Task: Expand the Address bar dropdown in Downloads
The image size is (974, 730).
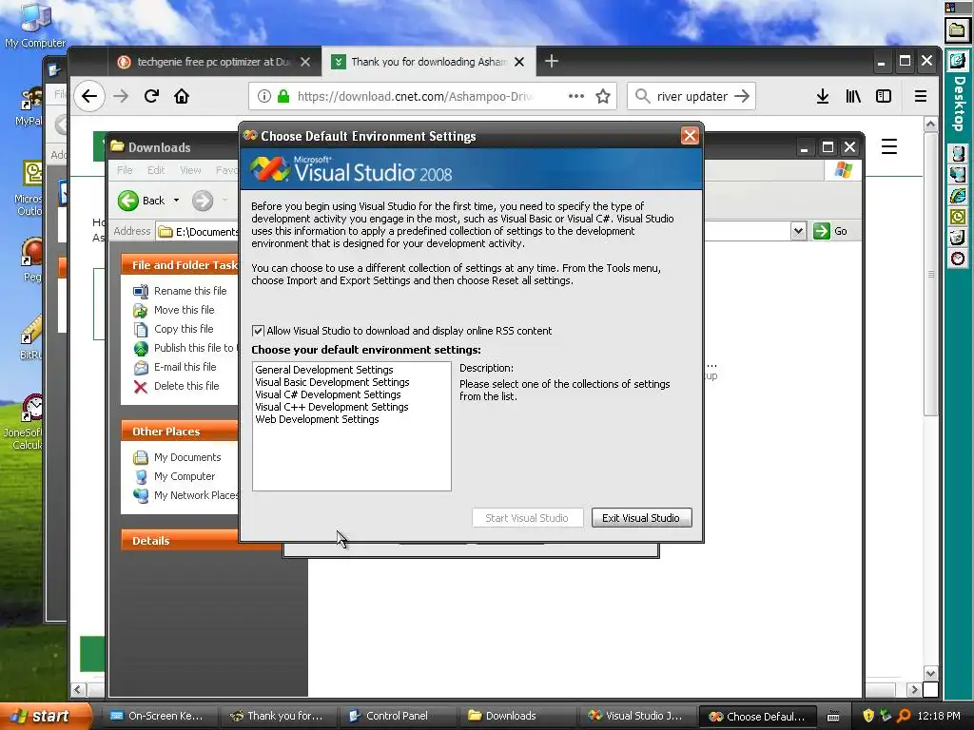Action: 798,231
